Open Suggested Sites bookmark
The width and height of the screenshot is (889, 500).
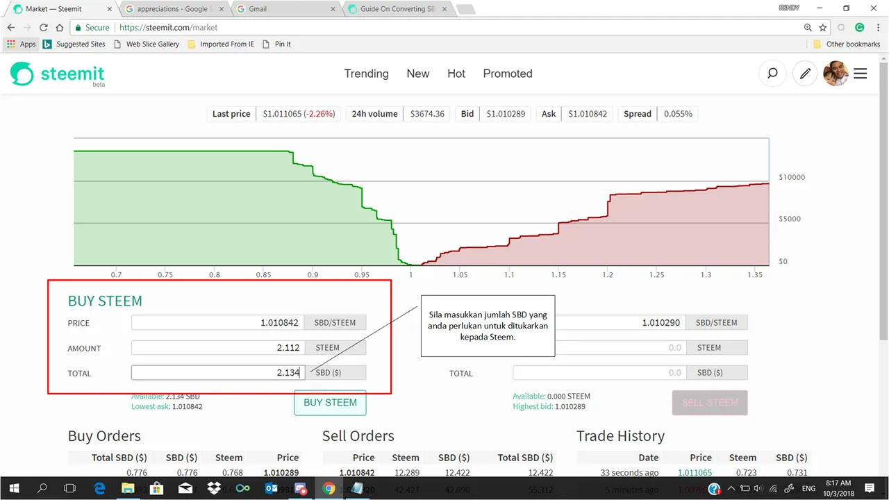click(x=74, y=44)
